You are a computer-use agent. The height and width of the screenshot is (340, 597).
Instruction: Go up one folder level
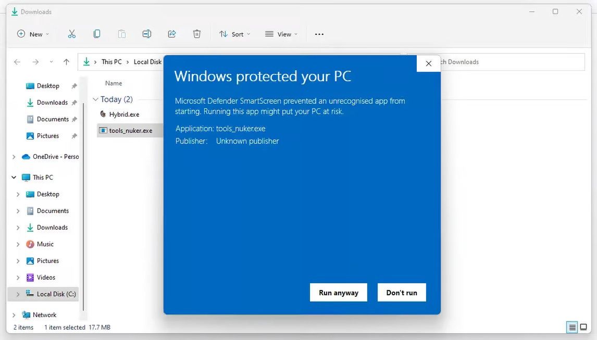(x=66, y=61)
